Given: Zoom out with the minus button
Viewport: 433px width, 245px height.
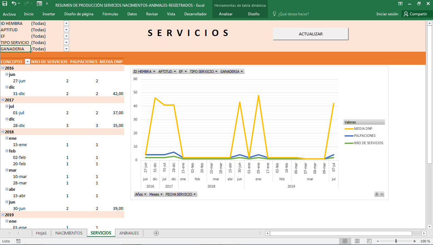Looking at the screenshot, I should click(x=378, y=241).
